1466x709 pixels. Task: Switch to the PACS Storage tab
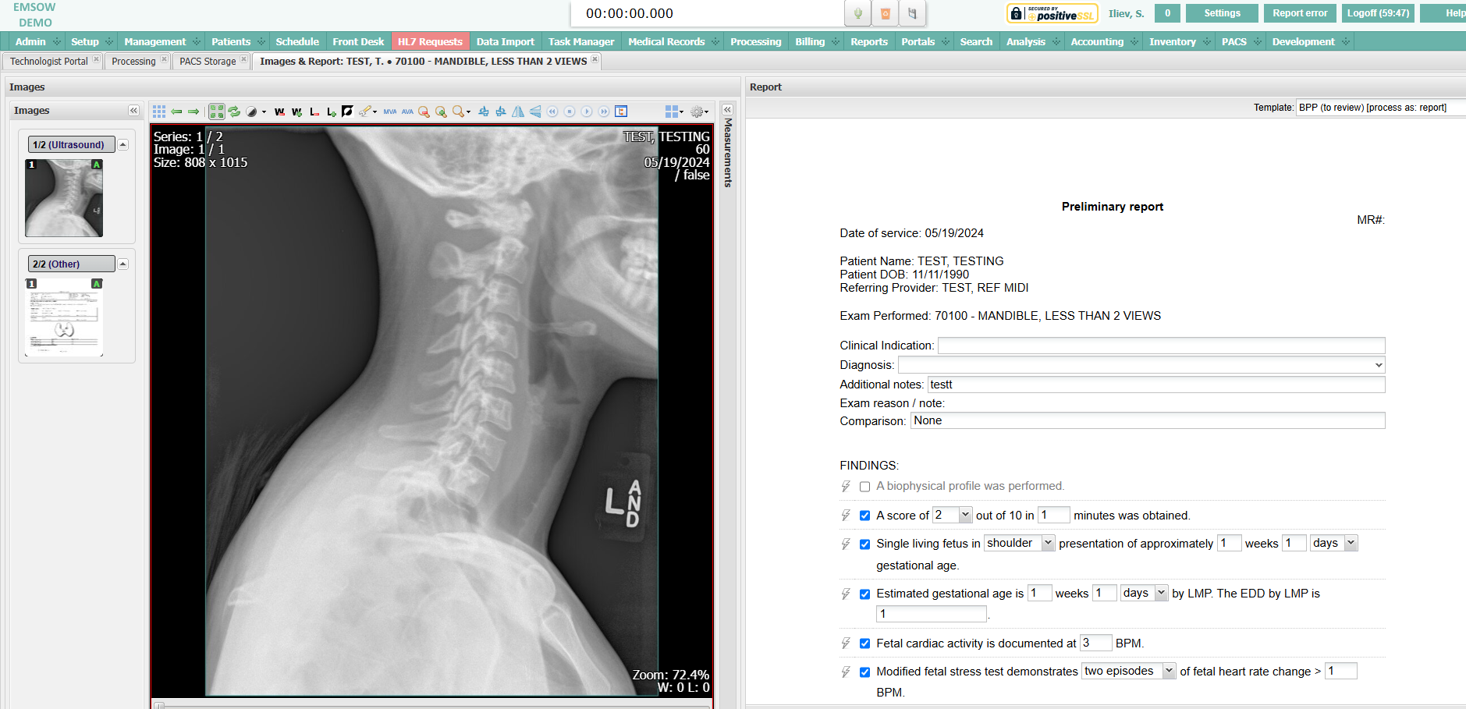208,62
